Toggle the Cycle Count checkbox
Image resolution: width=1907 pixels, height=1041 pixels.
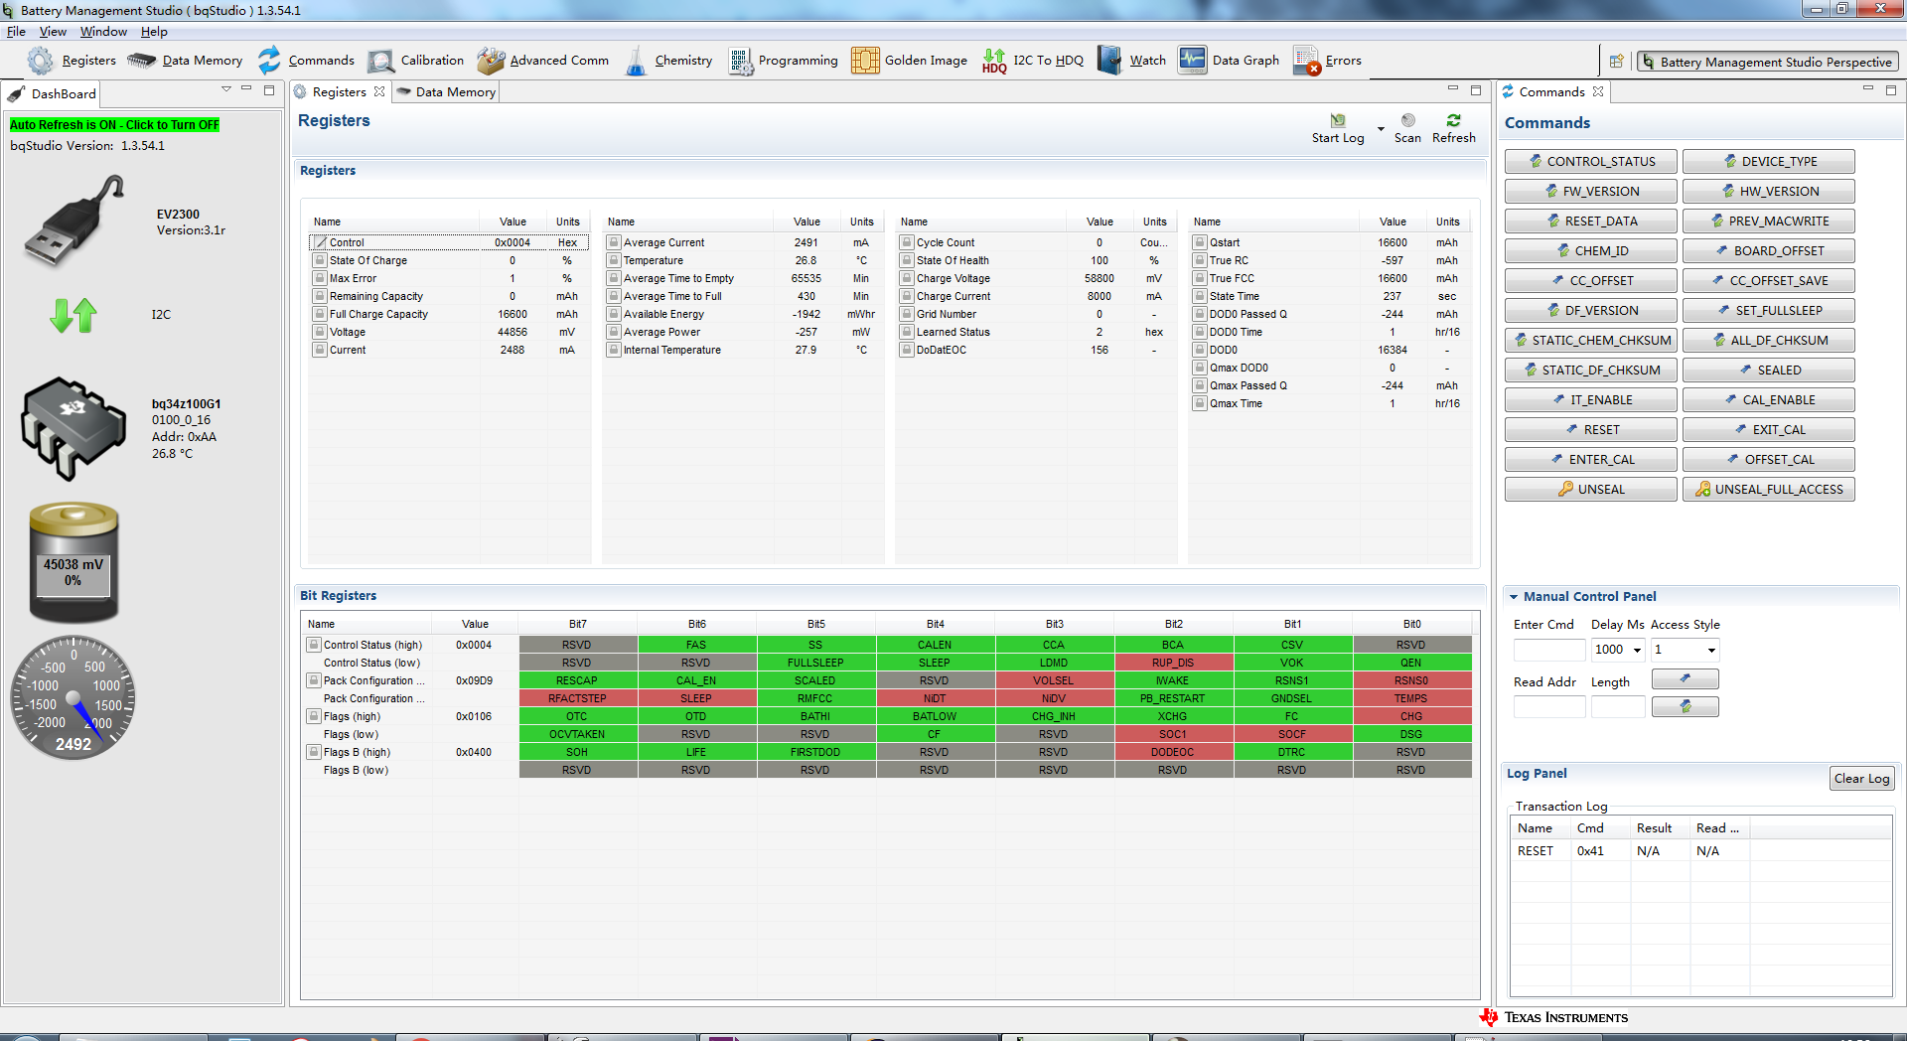tap(907, 242)
